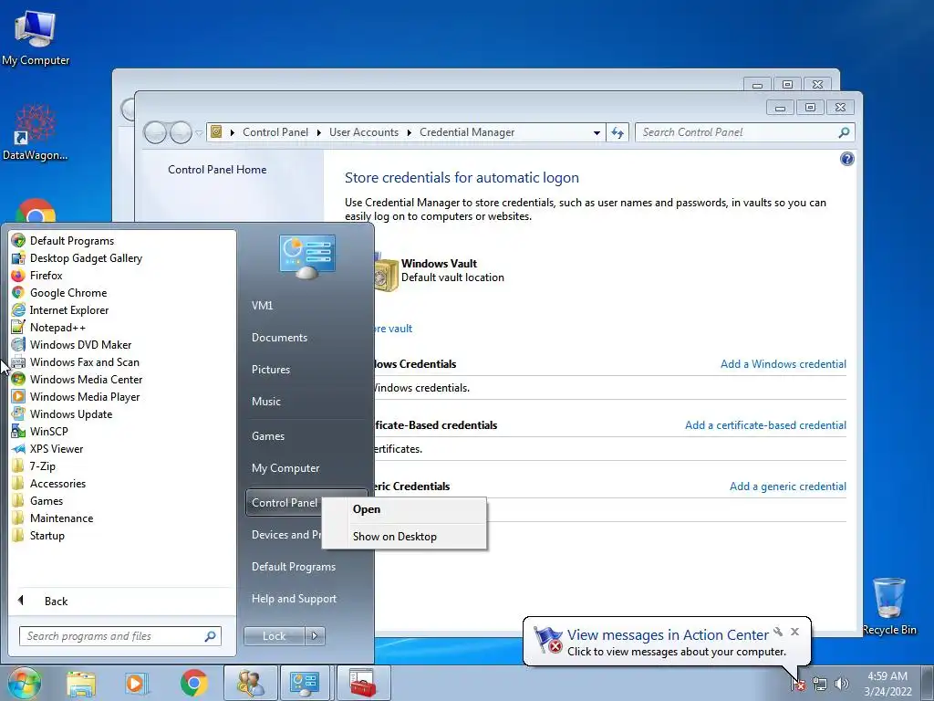Image resolution: width=934 pixels, height=701 pixels.
Task: Open the balloon notification settings wrench
Action: (x=778, y=632)
